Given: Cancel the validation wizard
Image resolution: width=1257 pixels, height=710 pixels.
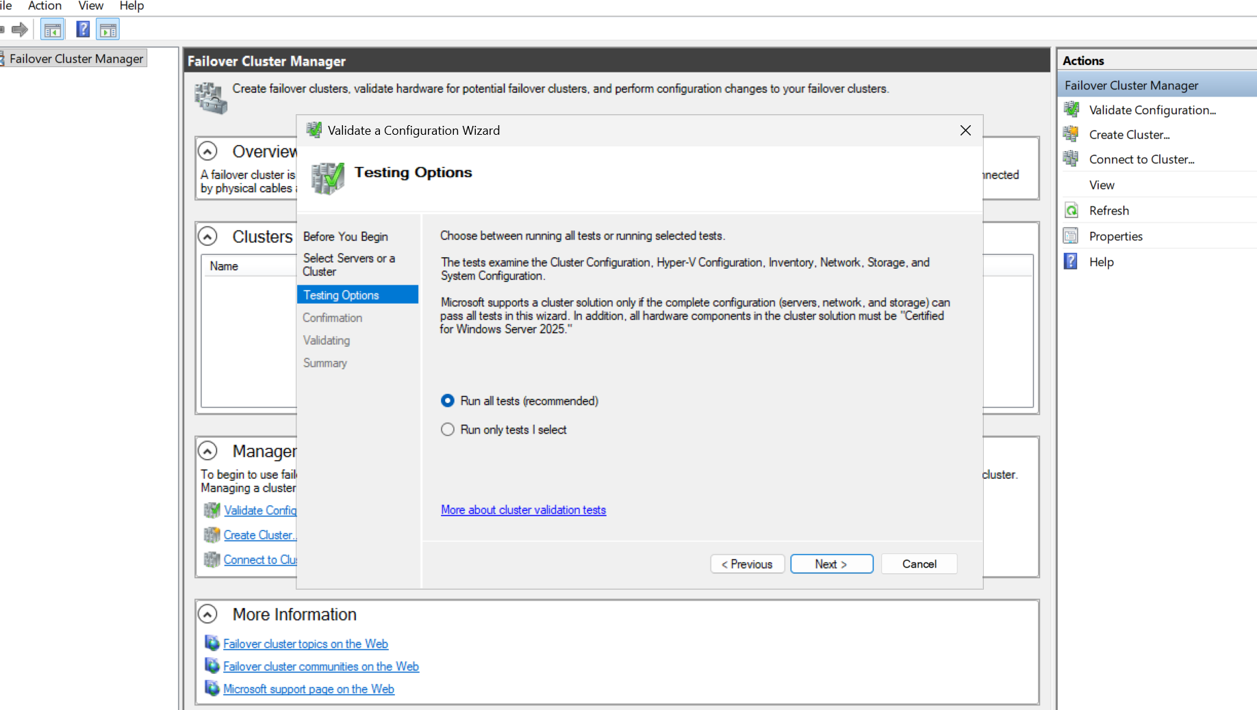Looking at the screenshot, I should click(x=919, y=564).
